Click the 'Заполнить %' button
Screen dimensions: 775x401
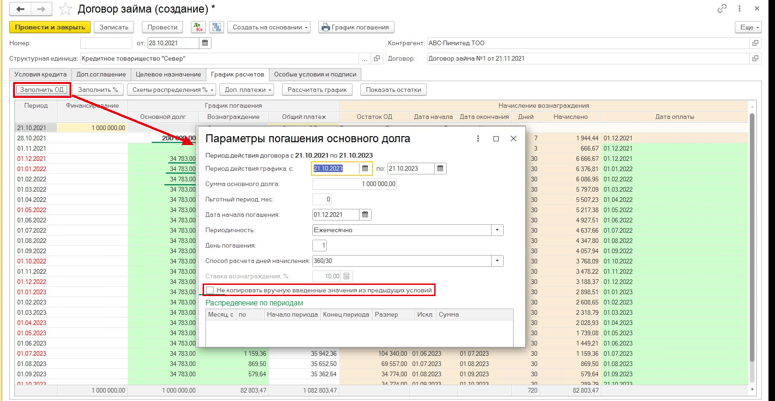point(98,90)
